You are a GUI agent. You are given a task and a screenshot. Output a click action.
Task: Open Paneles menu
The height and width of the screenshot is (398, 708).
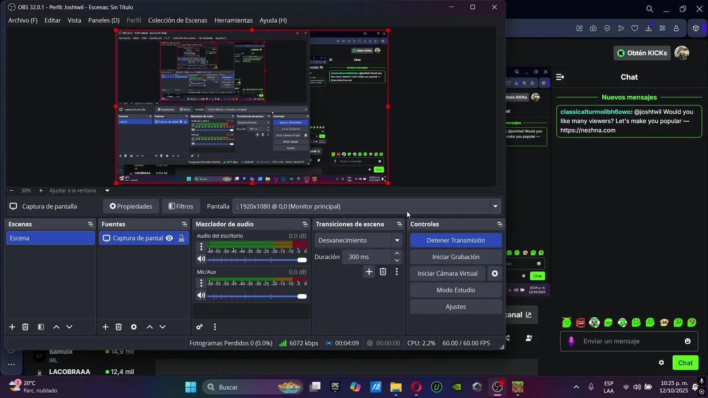[104, 20]
